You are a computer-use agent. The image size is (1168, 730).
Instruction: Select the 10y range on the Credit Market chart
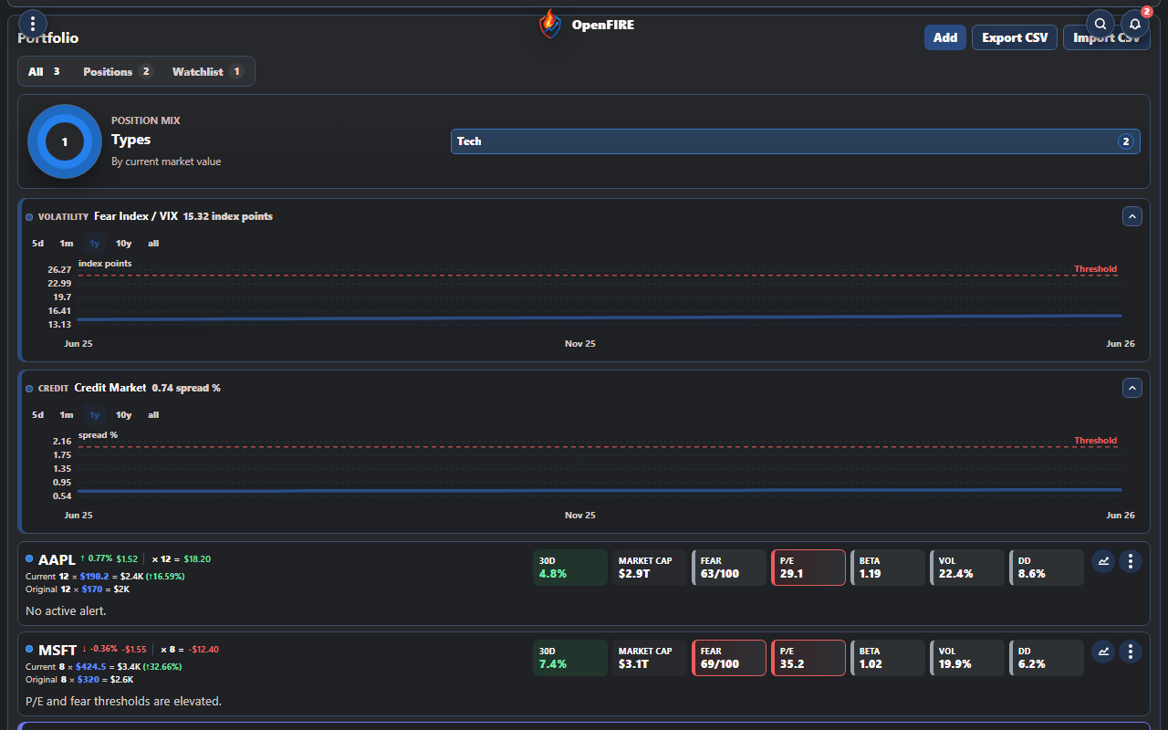(123, 415)
